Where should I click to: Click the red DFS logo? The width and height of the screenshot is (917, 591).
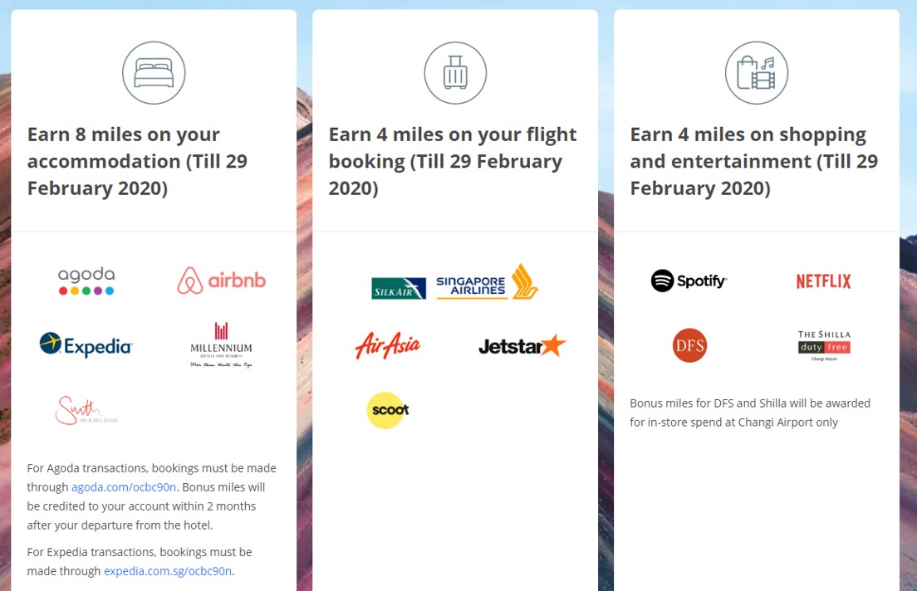[689, 345]
